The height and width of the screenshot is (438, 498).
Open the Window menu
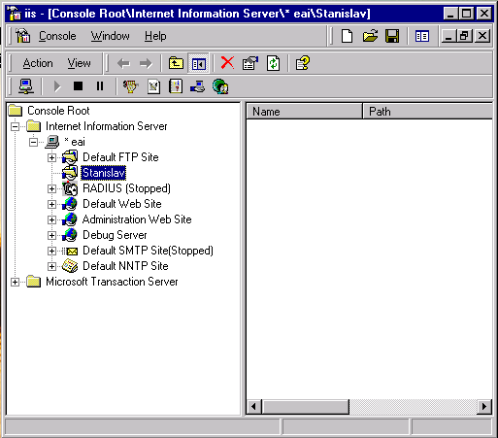tap(110, 36)
